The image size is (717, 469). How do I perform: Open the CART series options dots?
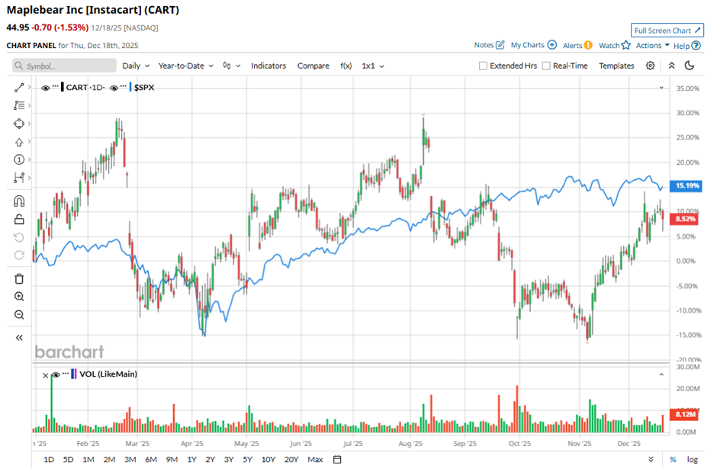pyautogui.click(x=56, y=86)
